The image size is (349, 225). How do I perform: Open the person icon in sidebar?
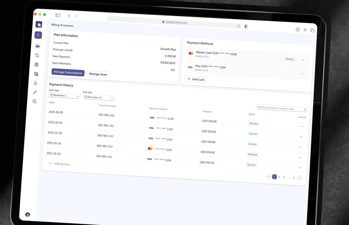35,83
